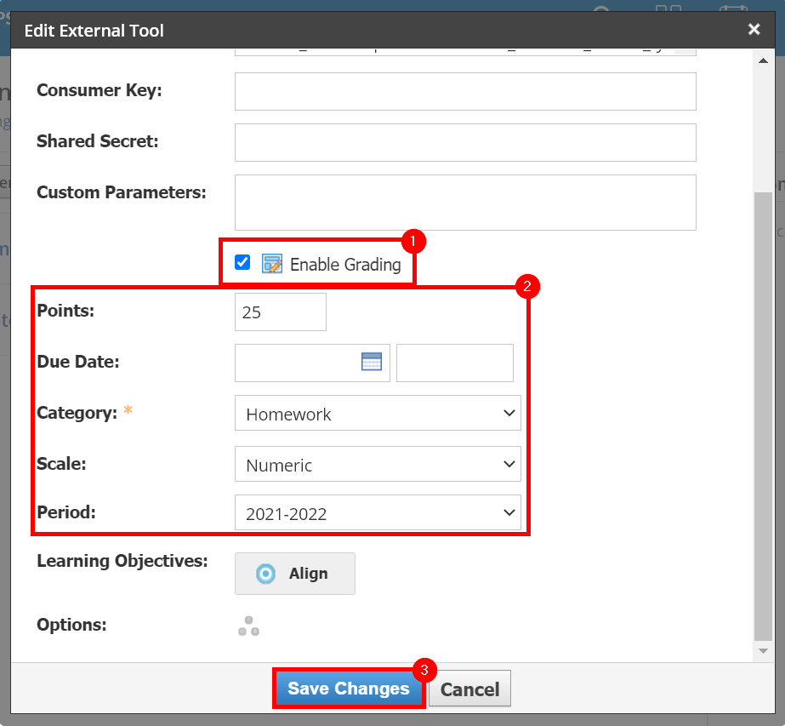Viewport: 785px width, 726px height.
Task: Click the scrollbar up arrow
Action: [763, 60]
